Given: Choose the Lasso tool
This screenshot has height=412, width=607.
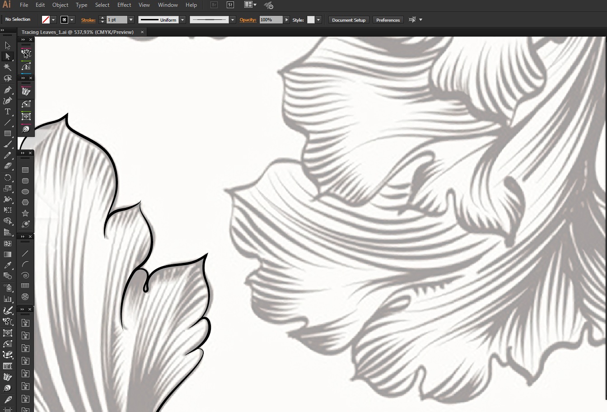Looking at the screenshot, I should tap(8, 78).
